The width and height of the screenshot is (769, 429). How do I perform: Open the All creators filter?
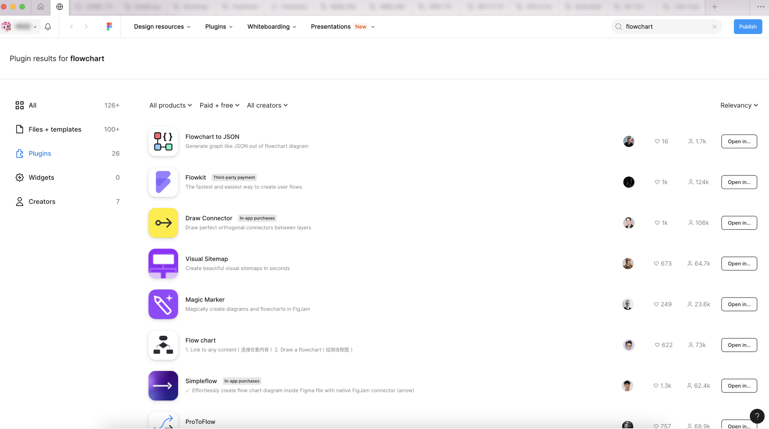click(x=267, y=106)
